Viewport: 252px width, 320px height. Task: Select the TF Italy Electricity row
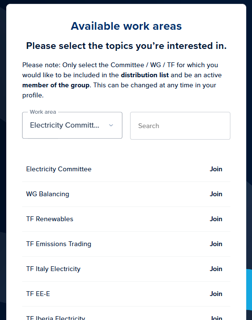tap(126, 269)
